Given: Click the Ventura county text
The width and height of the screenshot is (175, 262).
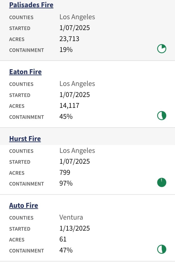Looking at the screenshot, I should tap(71, 217).
